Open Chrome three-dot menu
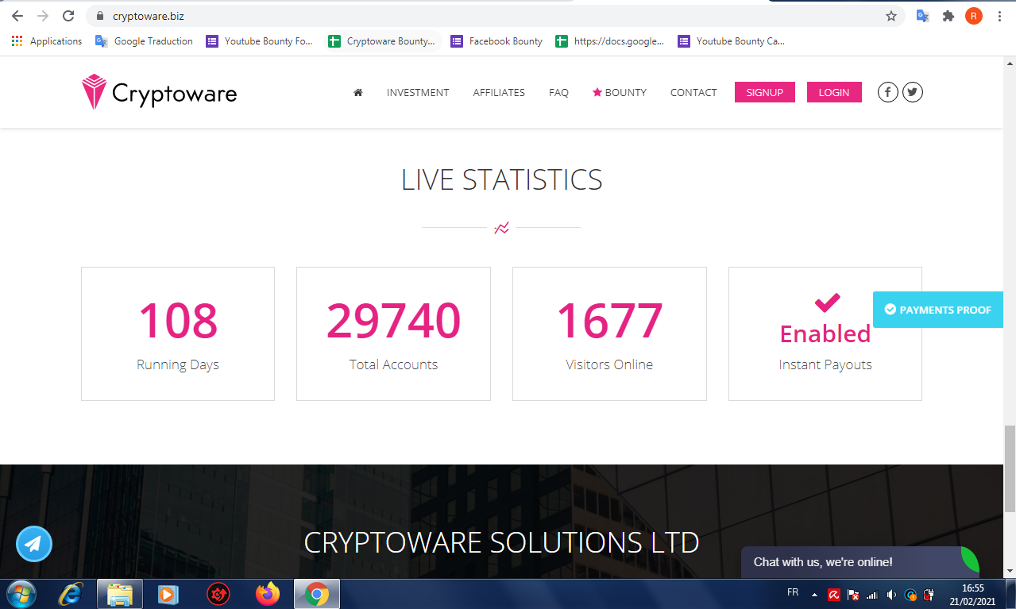Viewport: 1016px width, 609px height. pyautogui.click(x=999, y=16)
